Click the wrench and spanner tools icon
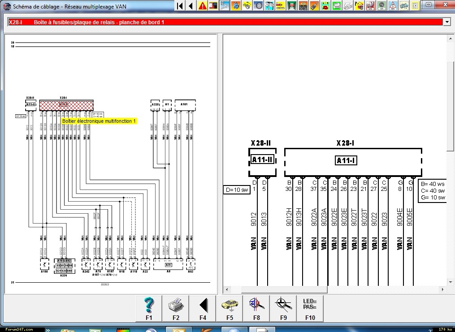This screenshot has height=332, width=455. pos(225,5)
